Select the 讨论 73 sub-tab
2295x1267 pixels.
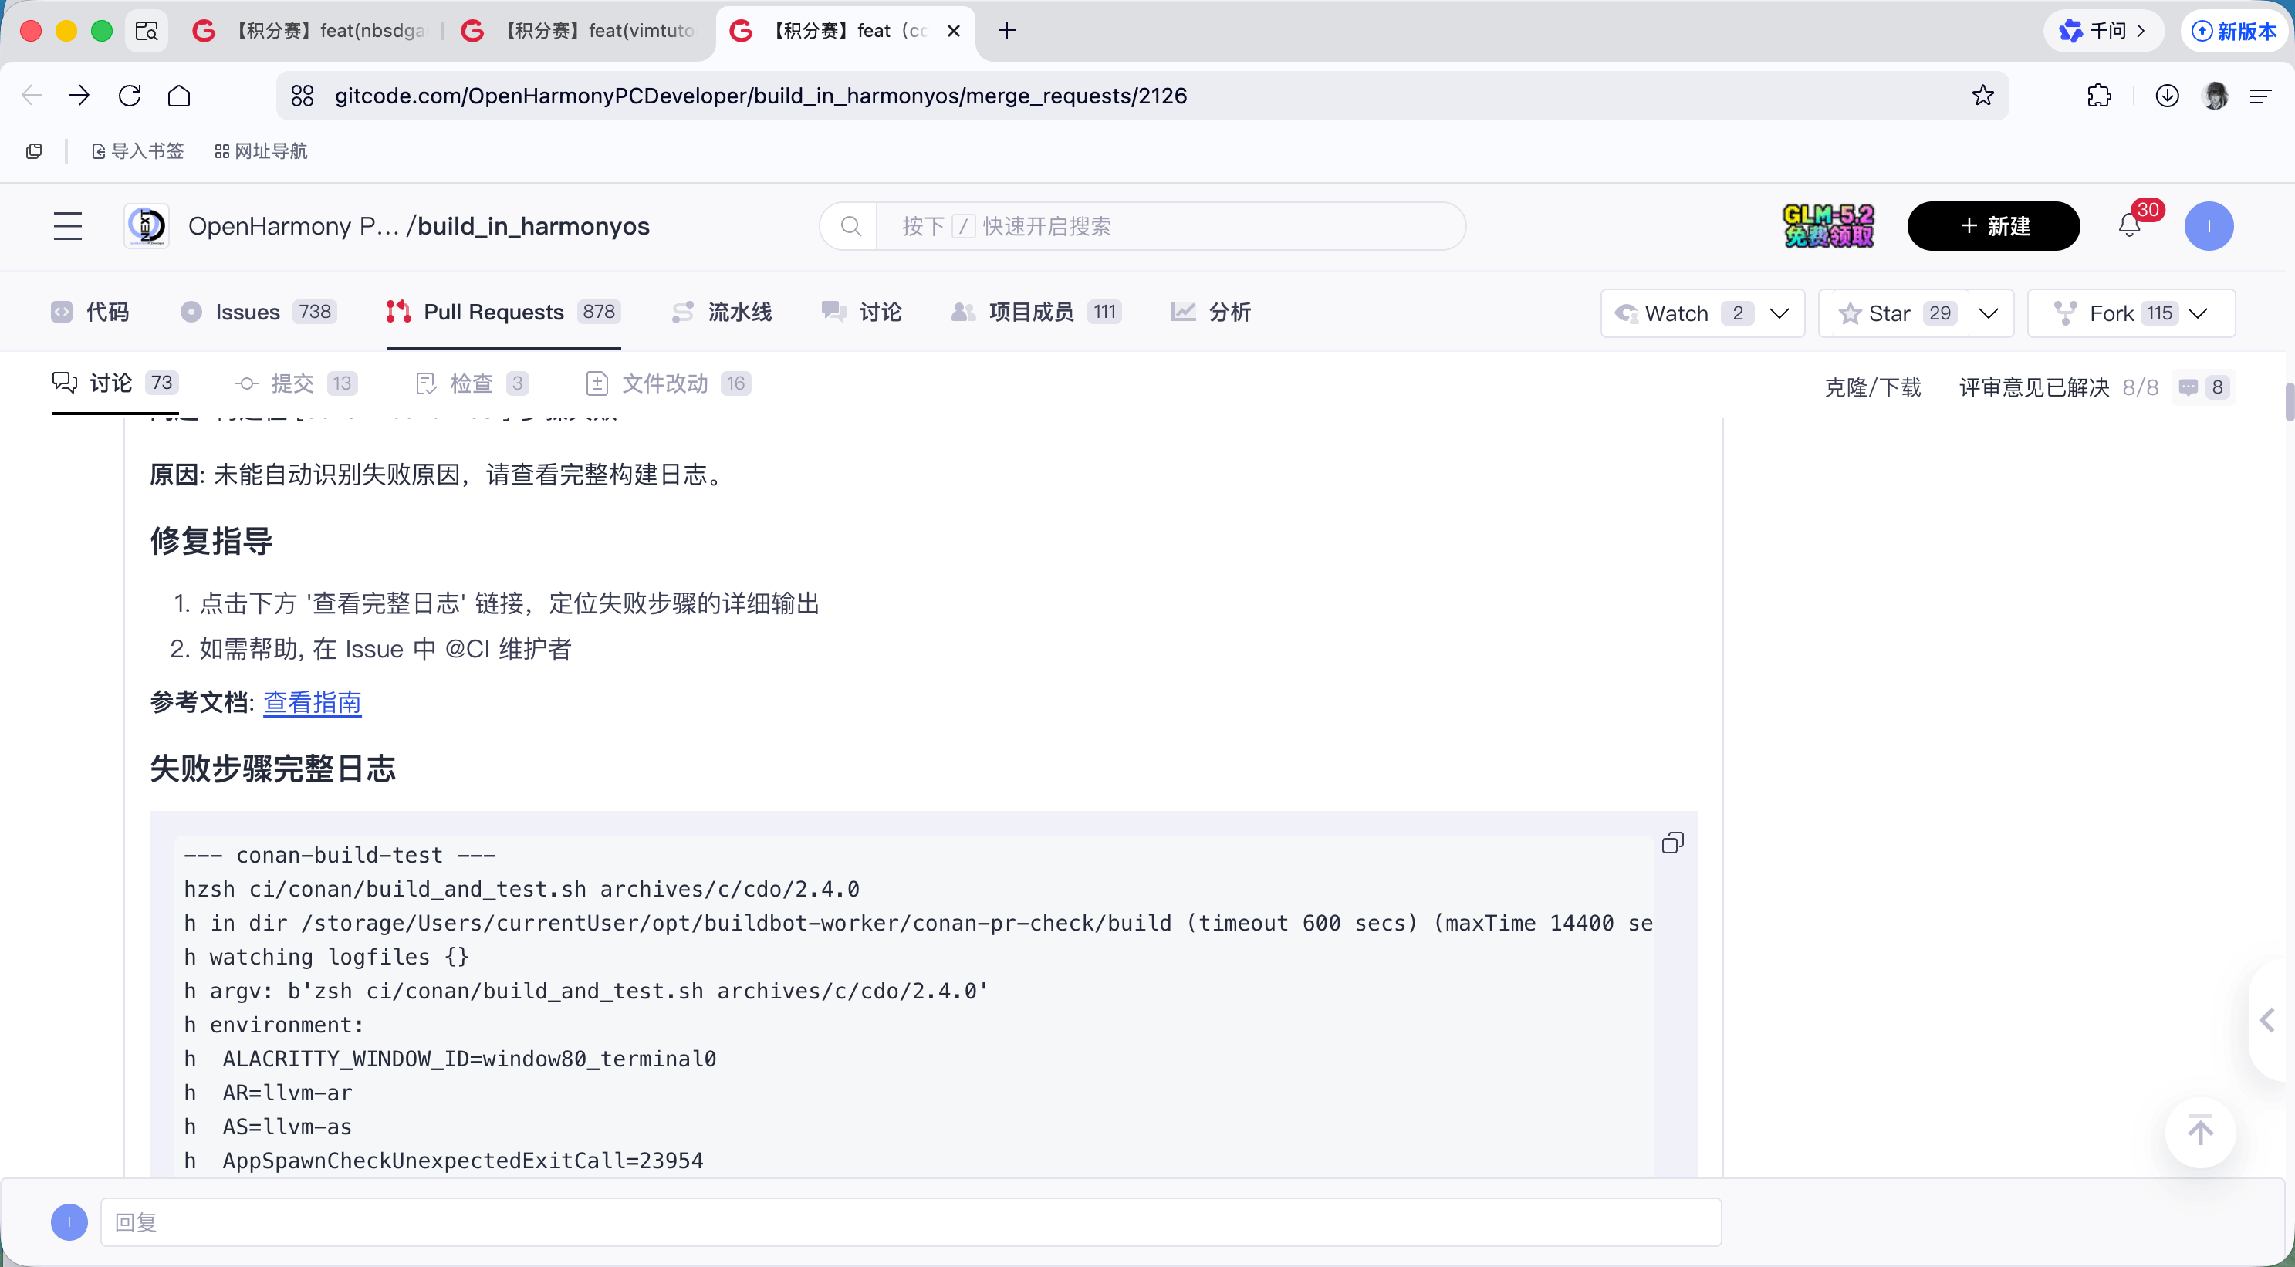(115, 383)
